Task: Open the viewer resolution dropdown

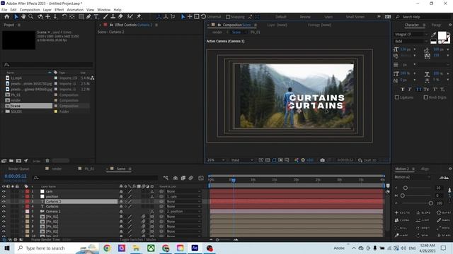Action: (242, 160)
